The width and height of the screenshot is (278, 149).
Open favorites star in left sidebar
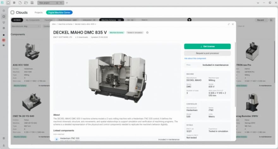tap(4, 35)
